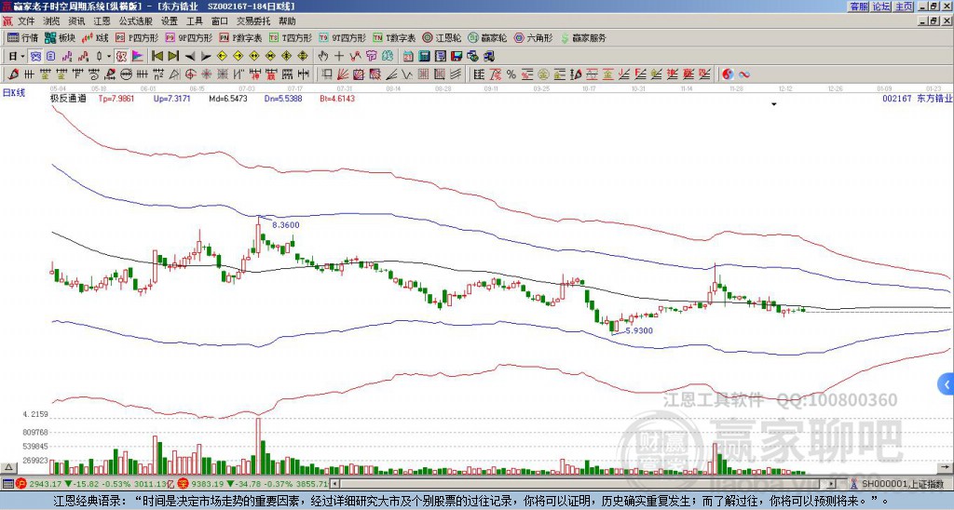Click the up-triangle button beside volume

pyautogui.click(x=8, y=467)
